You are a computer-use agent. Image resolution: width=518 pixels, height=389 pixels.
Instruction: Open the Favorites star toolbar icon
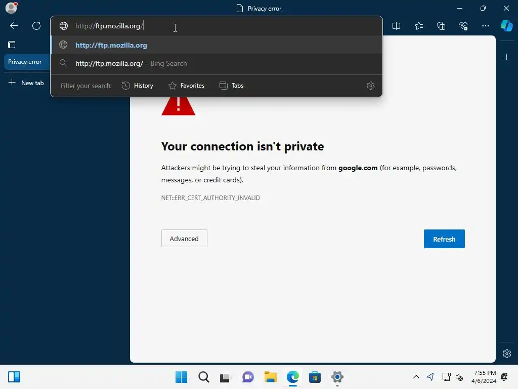418,26
